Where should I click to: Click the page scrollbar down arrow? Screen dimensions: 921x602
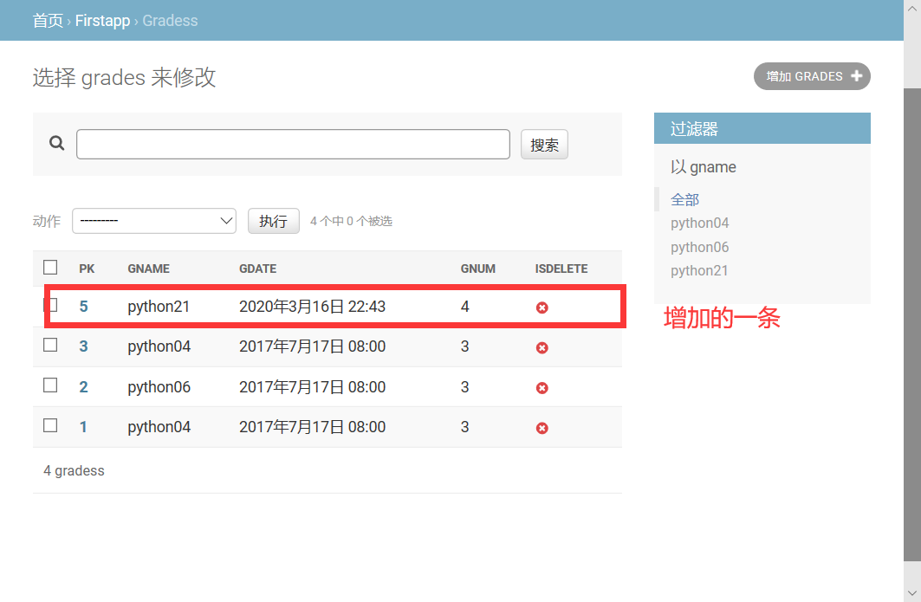(912, 593)
